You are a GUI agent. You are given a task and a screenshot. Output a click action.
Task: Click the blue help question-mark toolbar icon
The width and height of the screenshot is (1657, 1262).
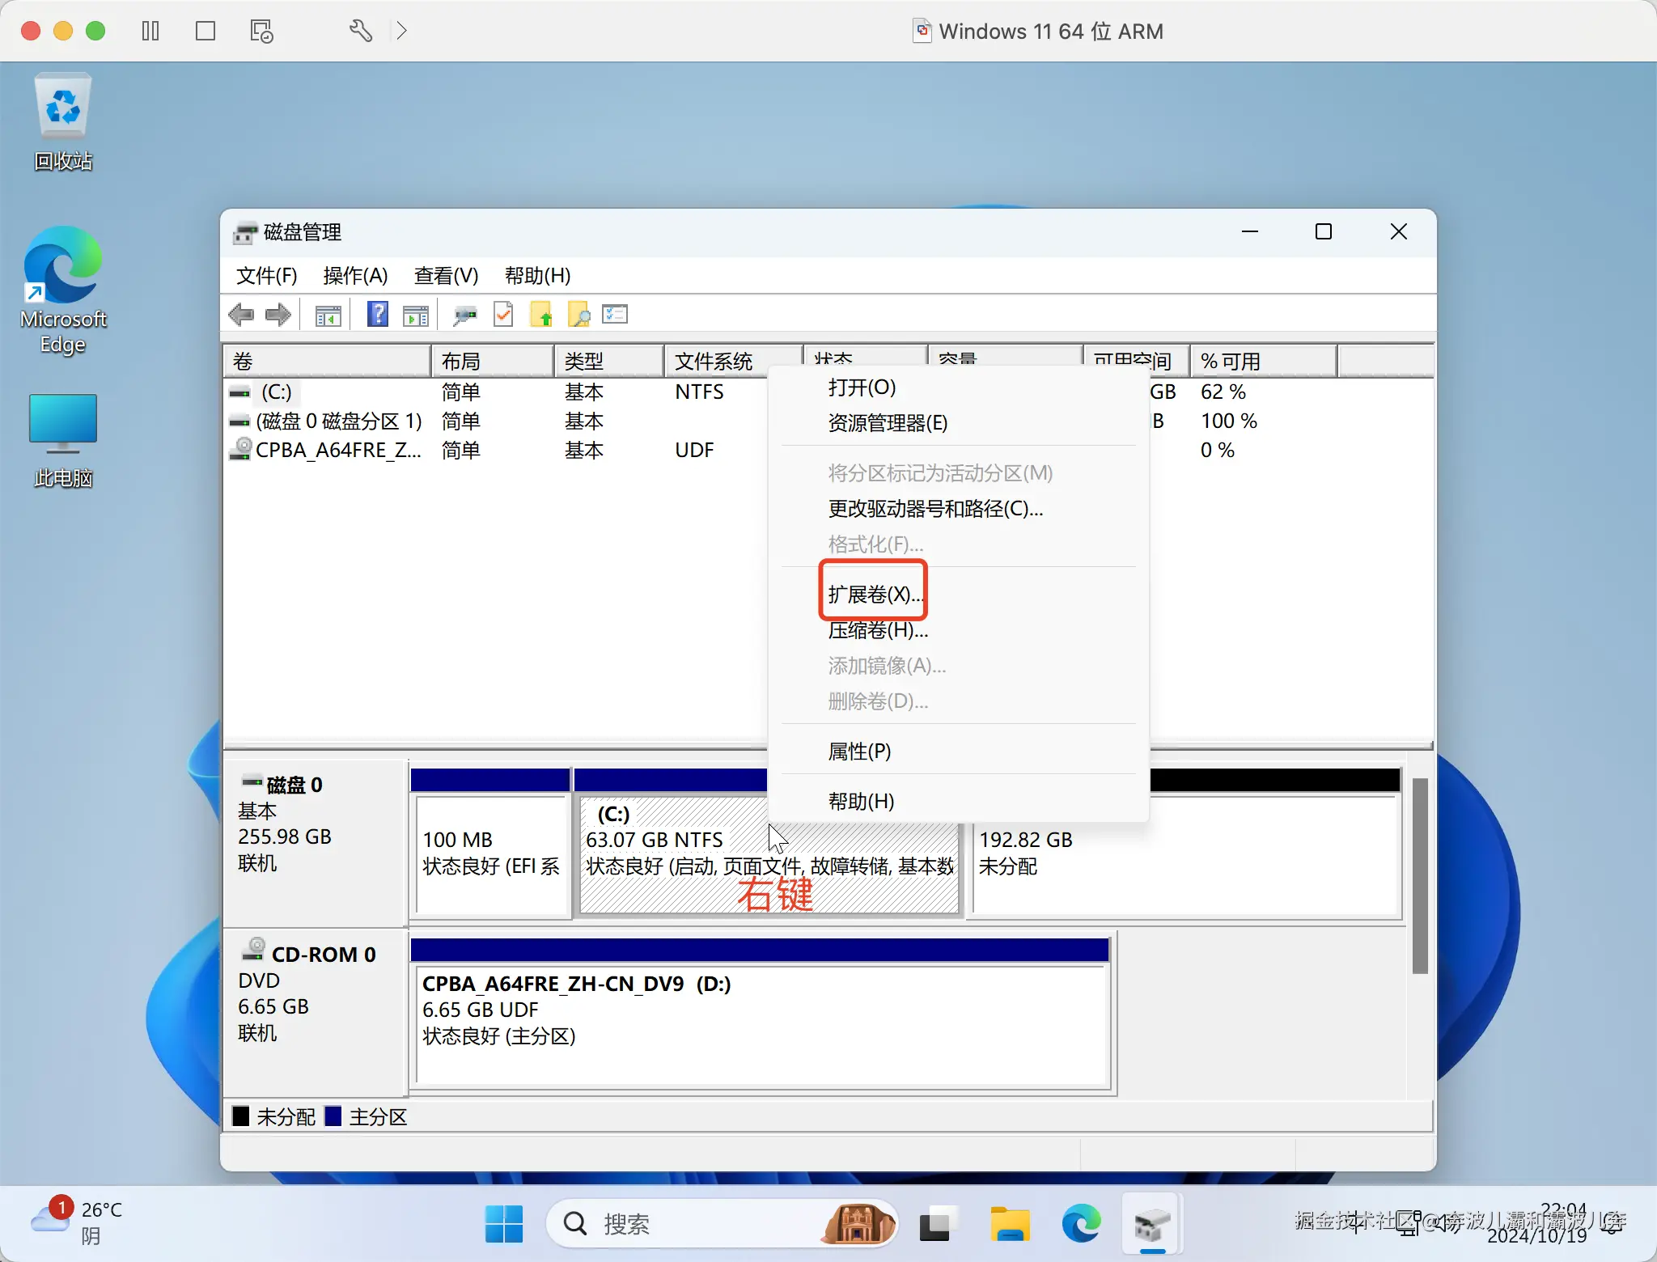[x=377, y=315]
